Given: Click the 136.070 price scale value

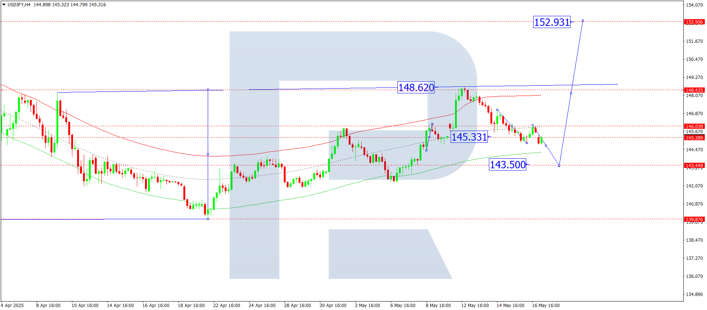Looking at the screenshot, I should click(x=694, y=276).
